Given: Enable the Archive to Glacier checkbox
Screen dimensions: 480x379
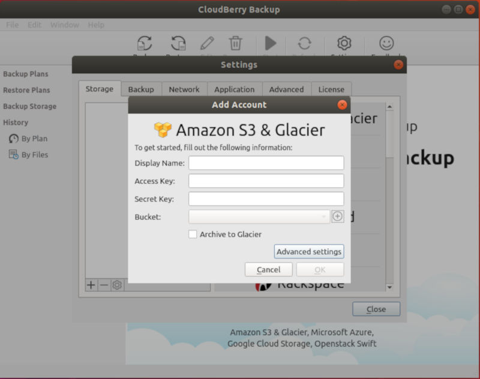Looking at the screenshot, I should point(193,234).
